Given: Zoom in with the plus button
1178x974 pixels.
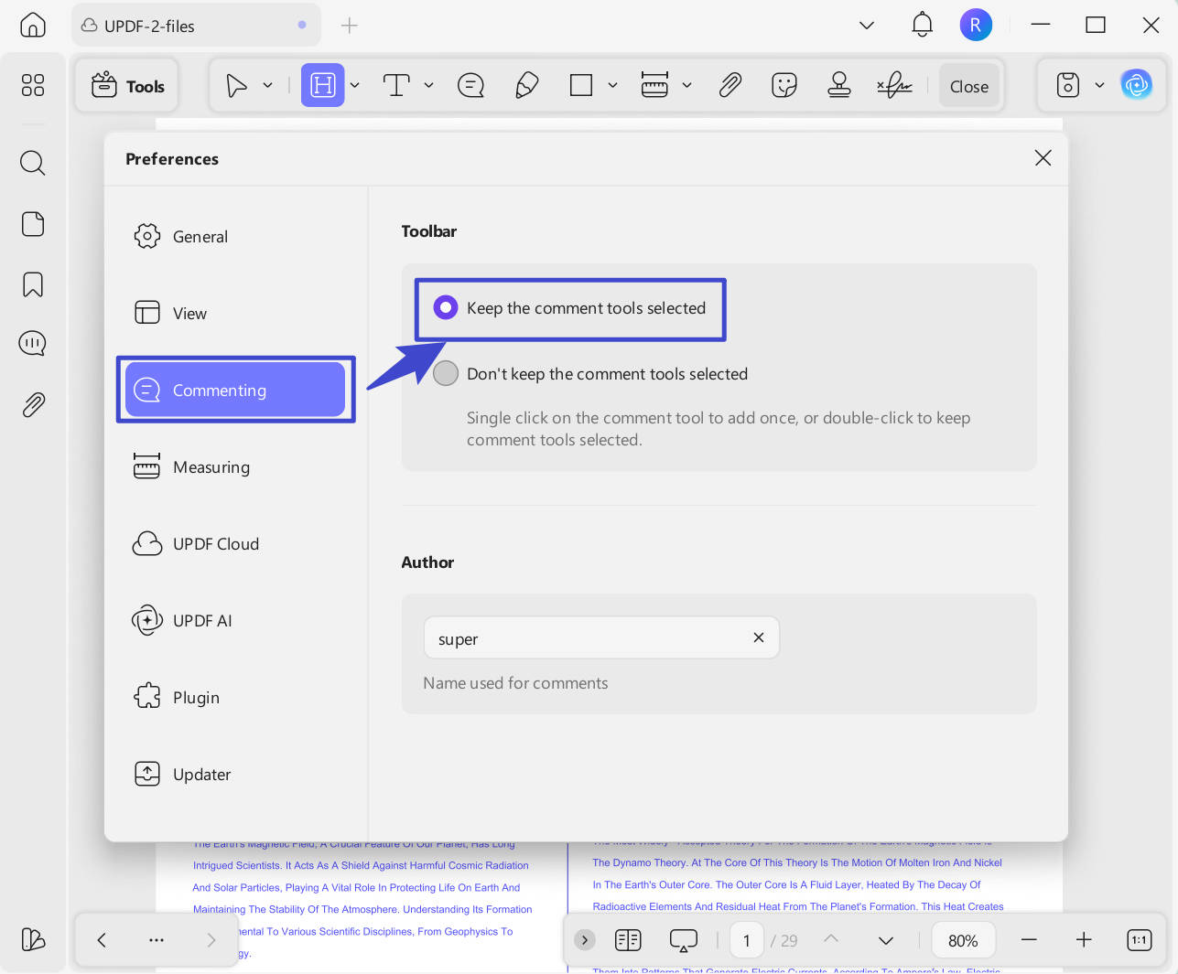Looking at the screenshot, I should [x=1084, y=940].
